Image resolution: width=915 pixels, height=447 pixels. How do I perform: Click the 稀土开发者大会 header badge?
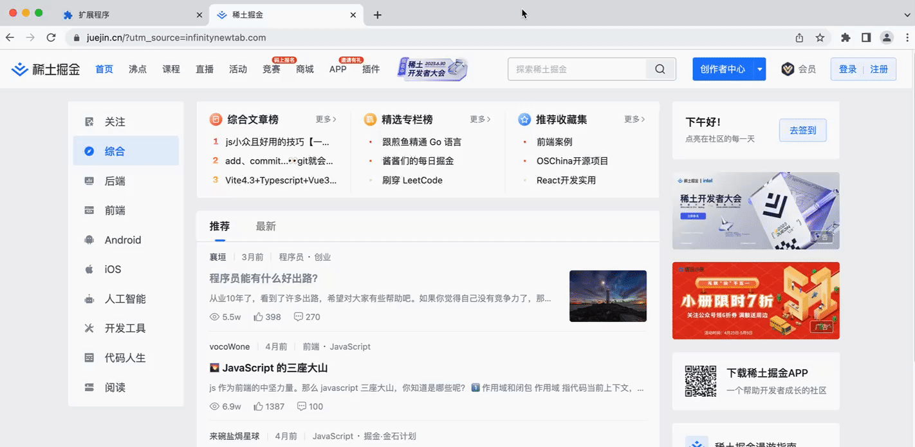[x=433, y=69]
